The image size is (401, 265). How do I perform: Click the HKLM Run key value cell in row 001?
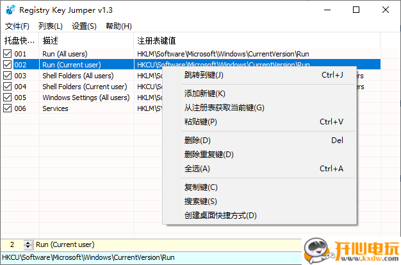[x=257, y=54]
